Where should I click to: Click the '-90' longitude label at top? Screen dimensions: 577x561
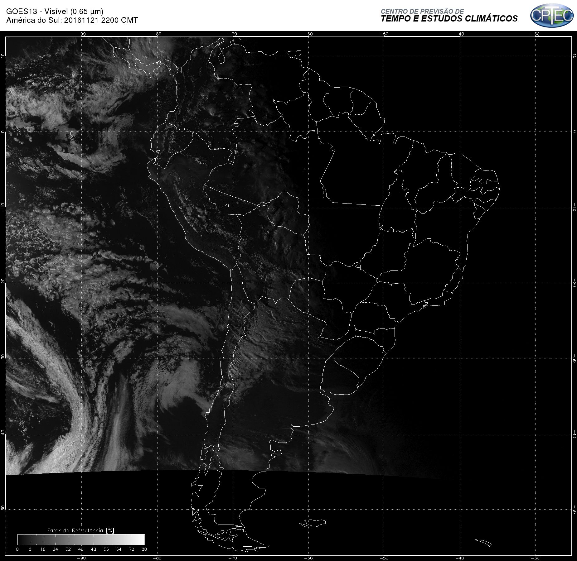81,34
